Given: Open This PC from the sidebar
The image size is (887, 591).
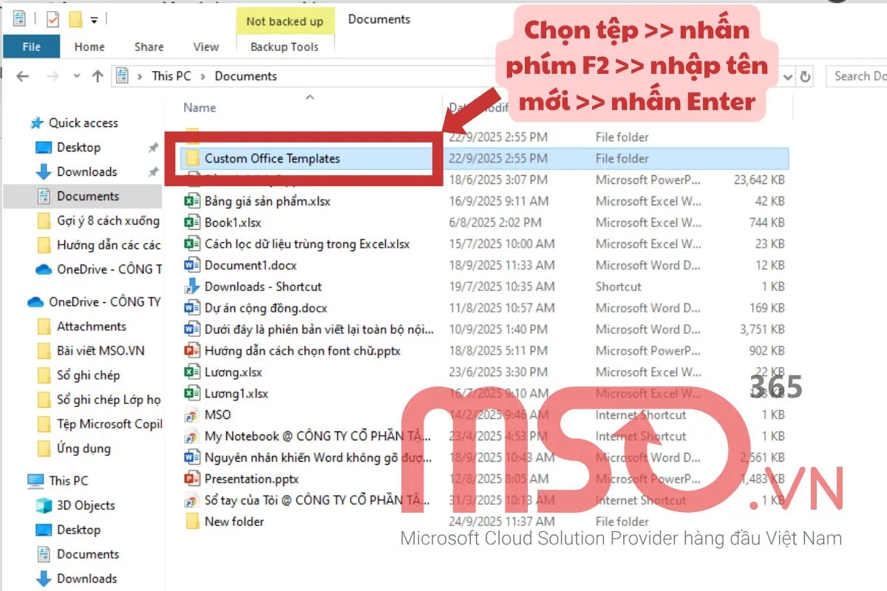Looking at the screenshot, I should 65,480.
